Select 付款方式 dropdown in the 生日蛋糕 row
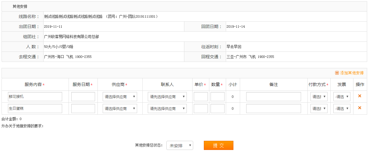The image size is (369, 153). (x=319, y=109)
